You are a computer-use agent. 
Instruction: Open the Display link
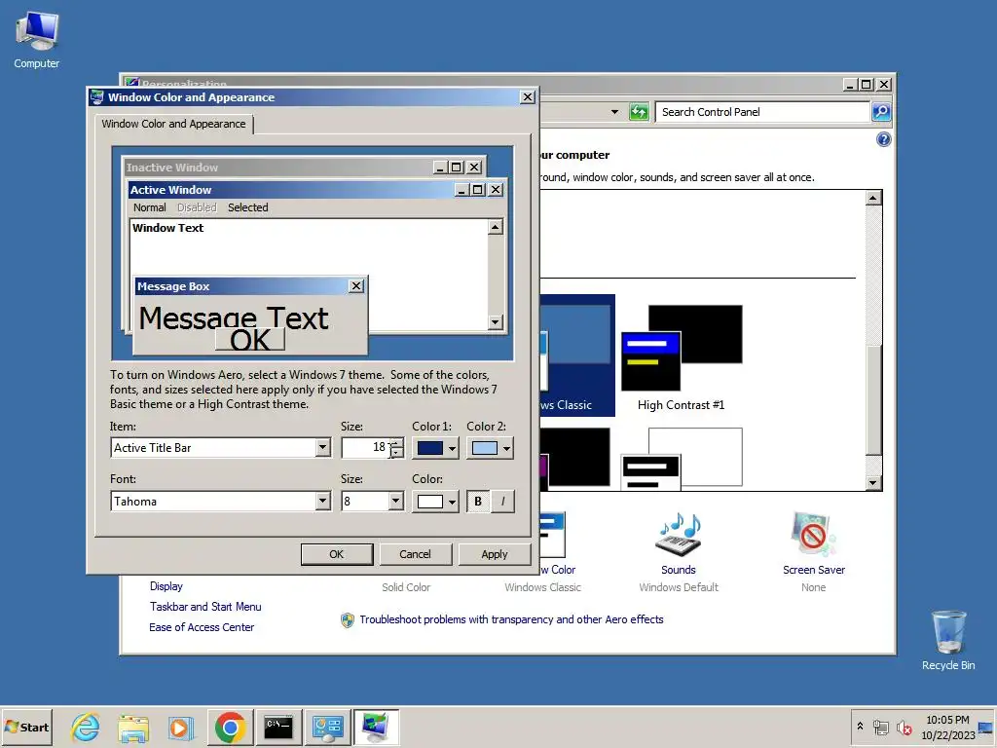click(x=166, y=586)
